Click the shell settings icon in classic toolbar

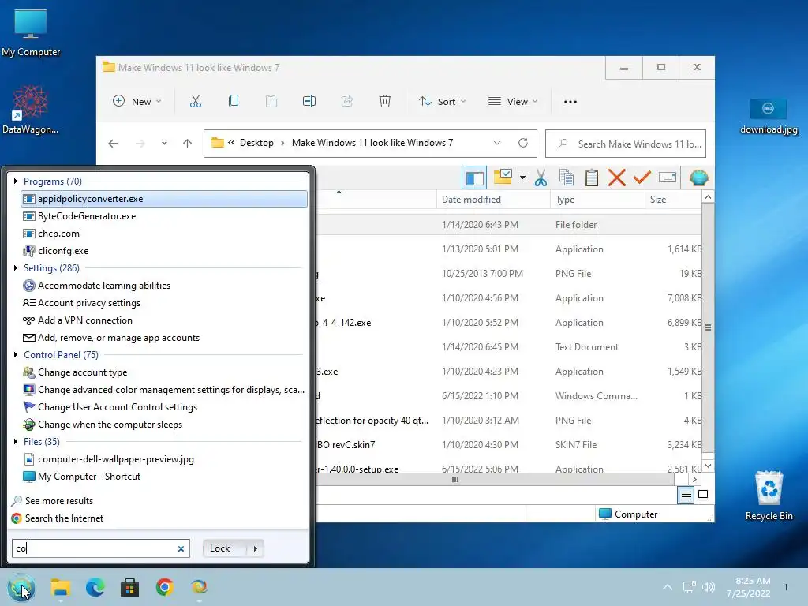[699, 178]
